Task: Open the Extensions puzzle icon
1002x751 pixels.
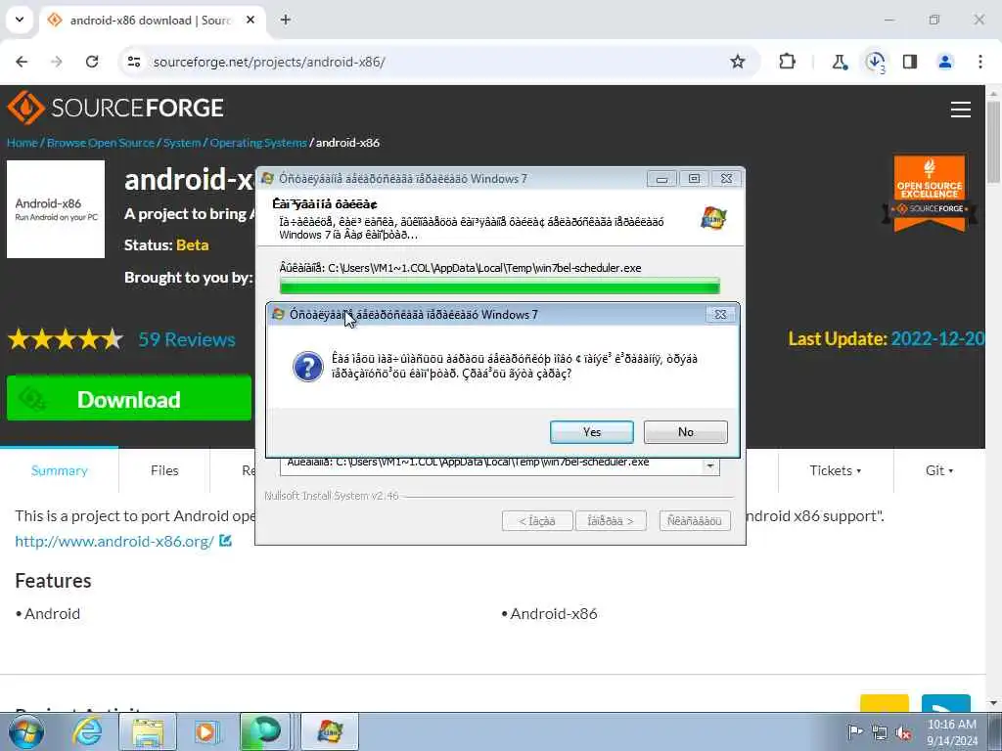Action: point(788,62)
